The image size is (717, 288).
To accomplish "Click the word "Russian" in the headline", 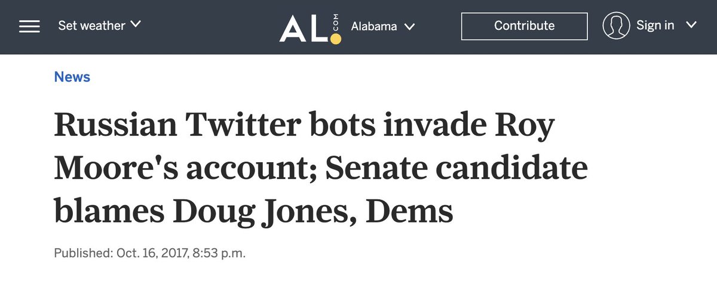I will coord(116,126).
